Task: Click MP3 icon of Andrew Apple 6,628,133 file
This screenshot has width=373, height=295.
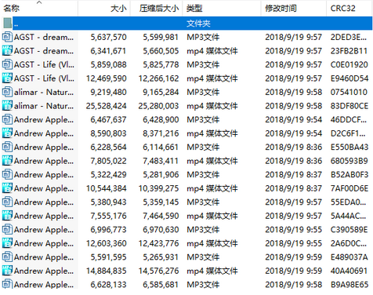Action: [7, 284]
